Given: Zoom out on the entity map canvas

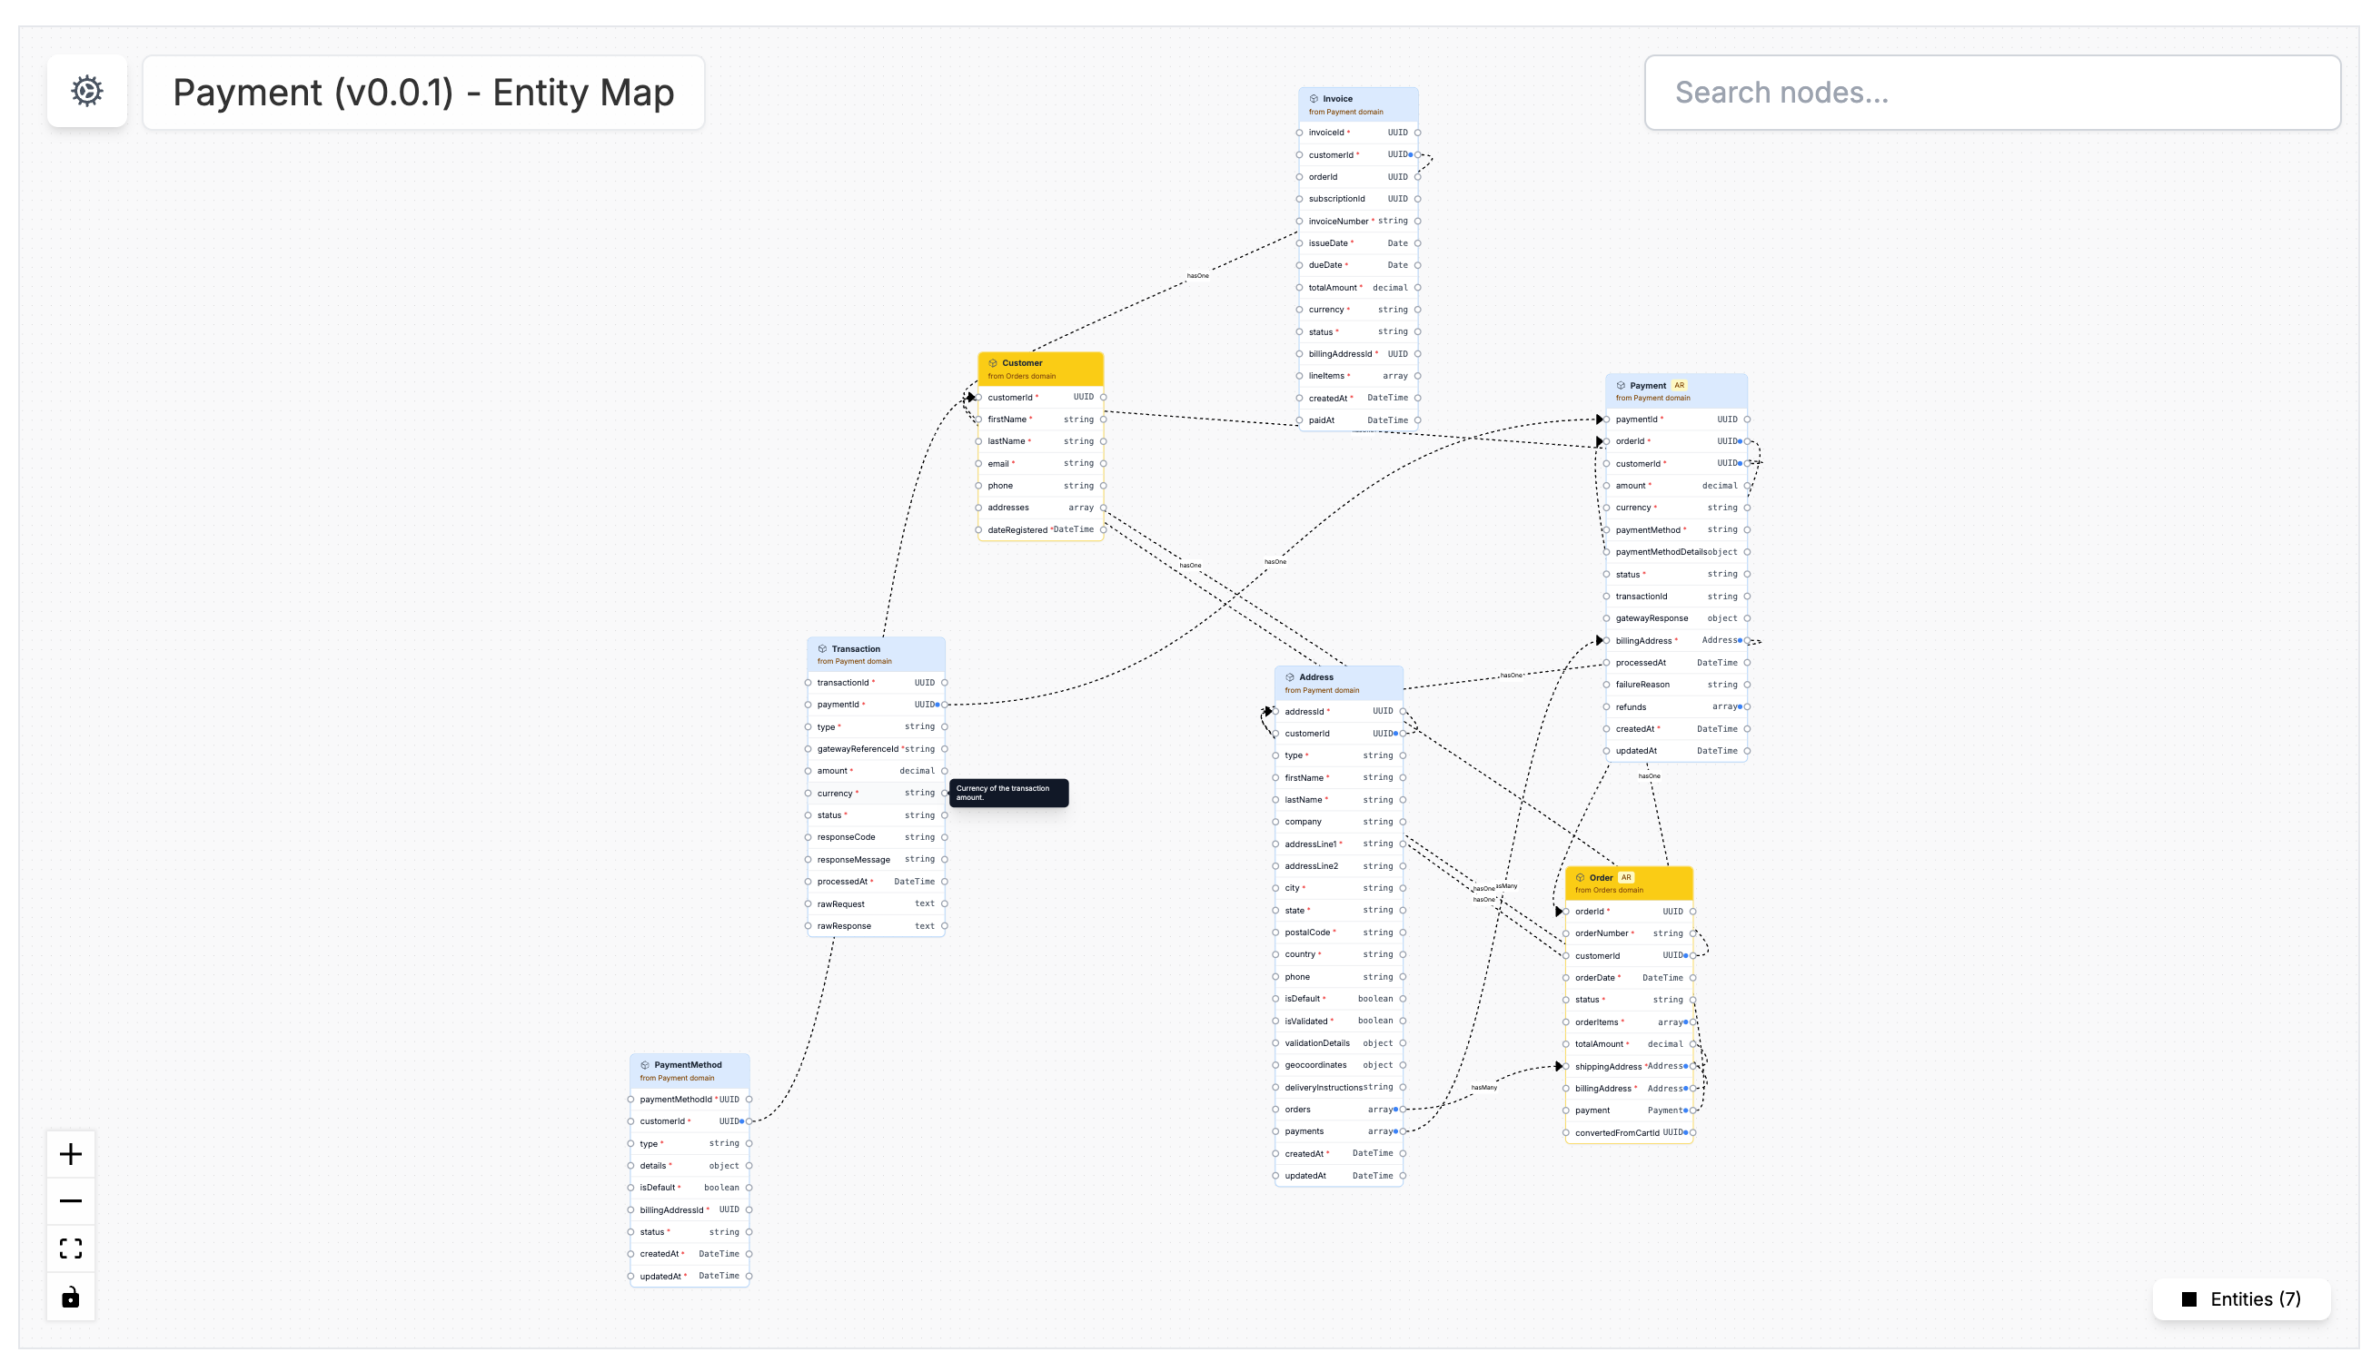Looking at the screenshot, I should pyautogui.click(x=70, y=1201).
